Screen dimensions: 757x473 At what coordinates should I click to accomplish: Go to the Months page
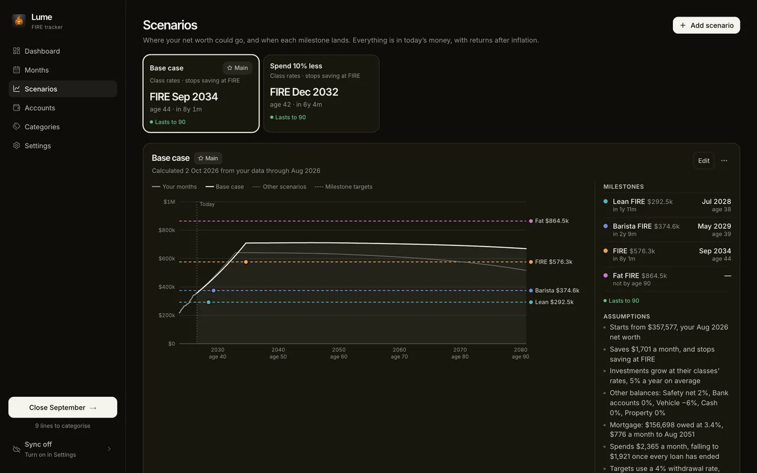point(63,70)
